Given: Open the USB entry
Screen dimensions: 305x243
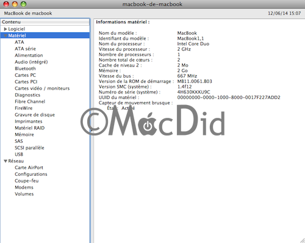Looking at the screenshot, I should [19, 154].
